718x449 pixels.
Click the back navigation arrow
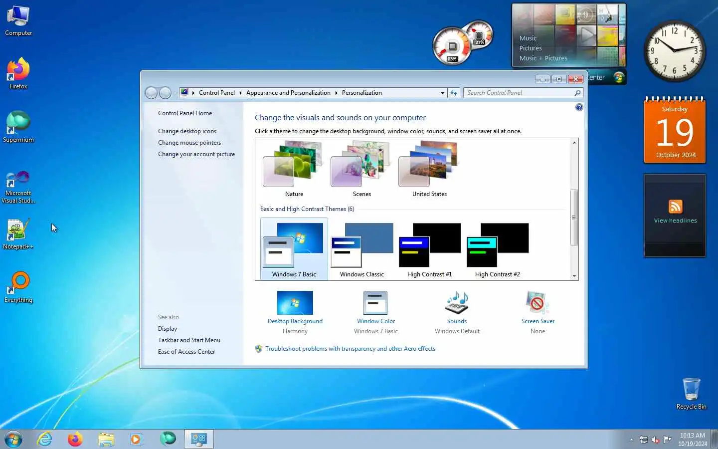[x=151, y=93]
